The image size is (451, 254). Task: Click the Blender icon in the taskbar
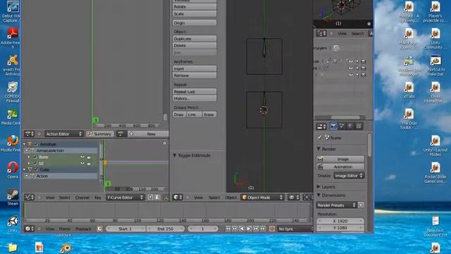[66, 248]
